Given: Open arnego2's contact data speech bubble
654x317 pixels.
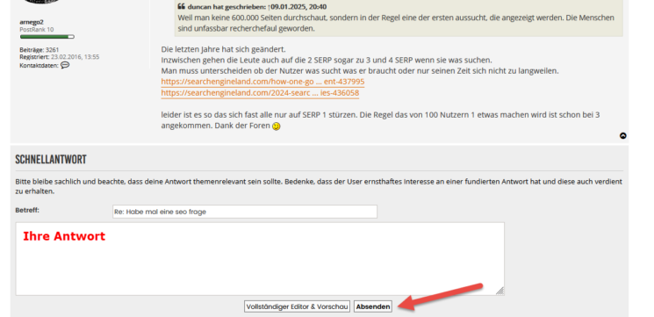Looking at the screenshot, I should 65,65.
